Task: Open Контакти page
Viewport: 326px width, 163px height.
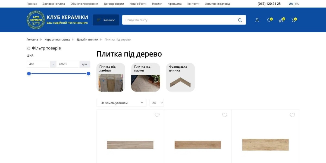Action: [193, 4]
